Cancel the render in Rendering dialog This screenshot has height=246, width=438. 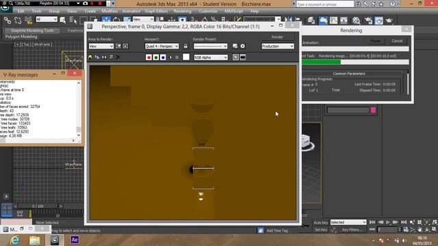tap(397, 41)
